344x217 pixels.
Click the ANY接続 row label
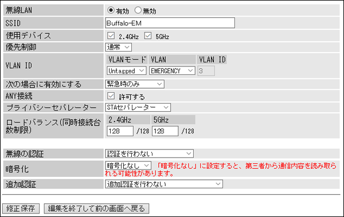[19, 96]
